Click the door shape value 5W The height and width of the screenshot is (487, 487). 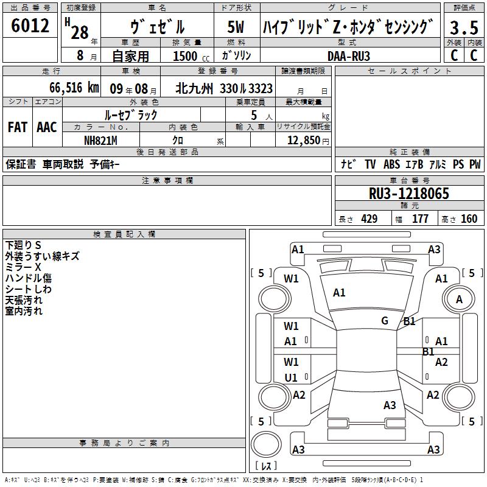pyautogui.click(x=236, y=27)
